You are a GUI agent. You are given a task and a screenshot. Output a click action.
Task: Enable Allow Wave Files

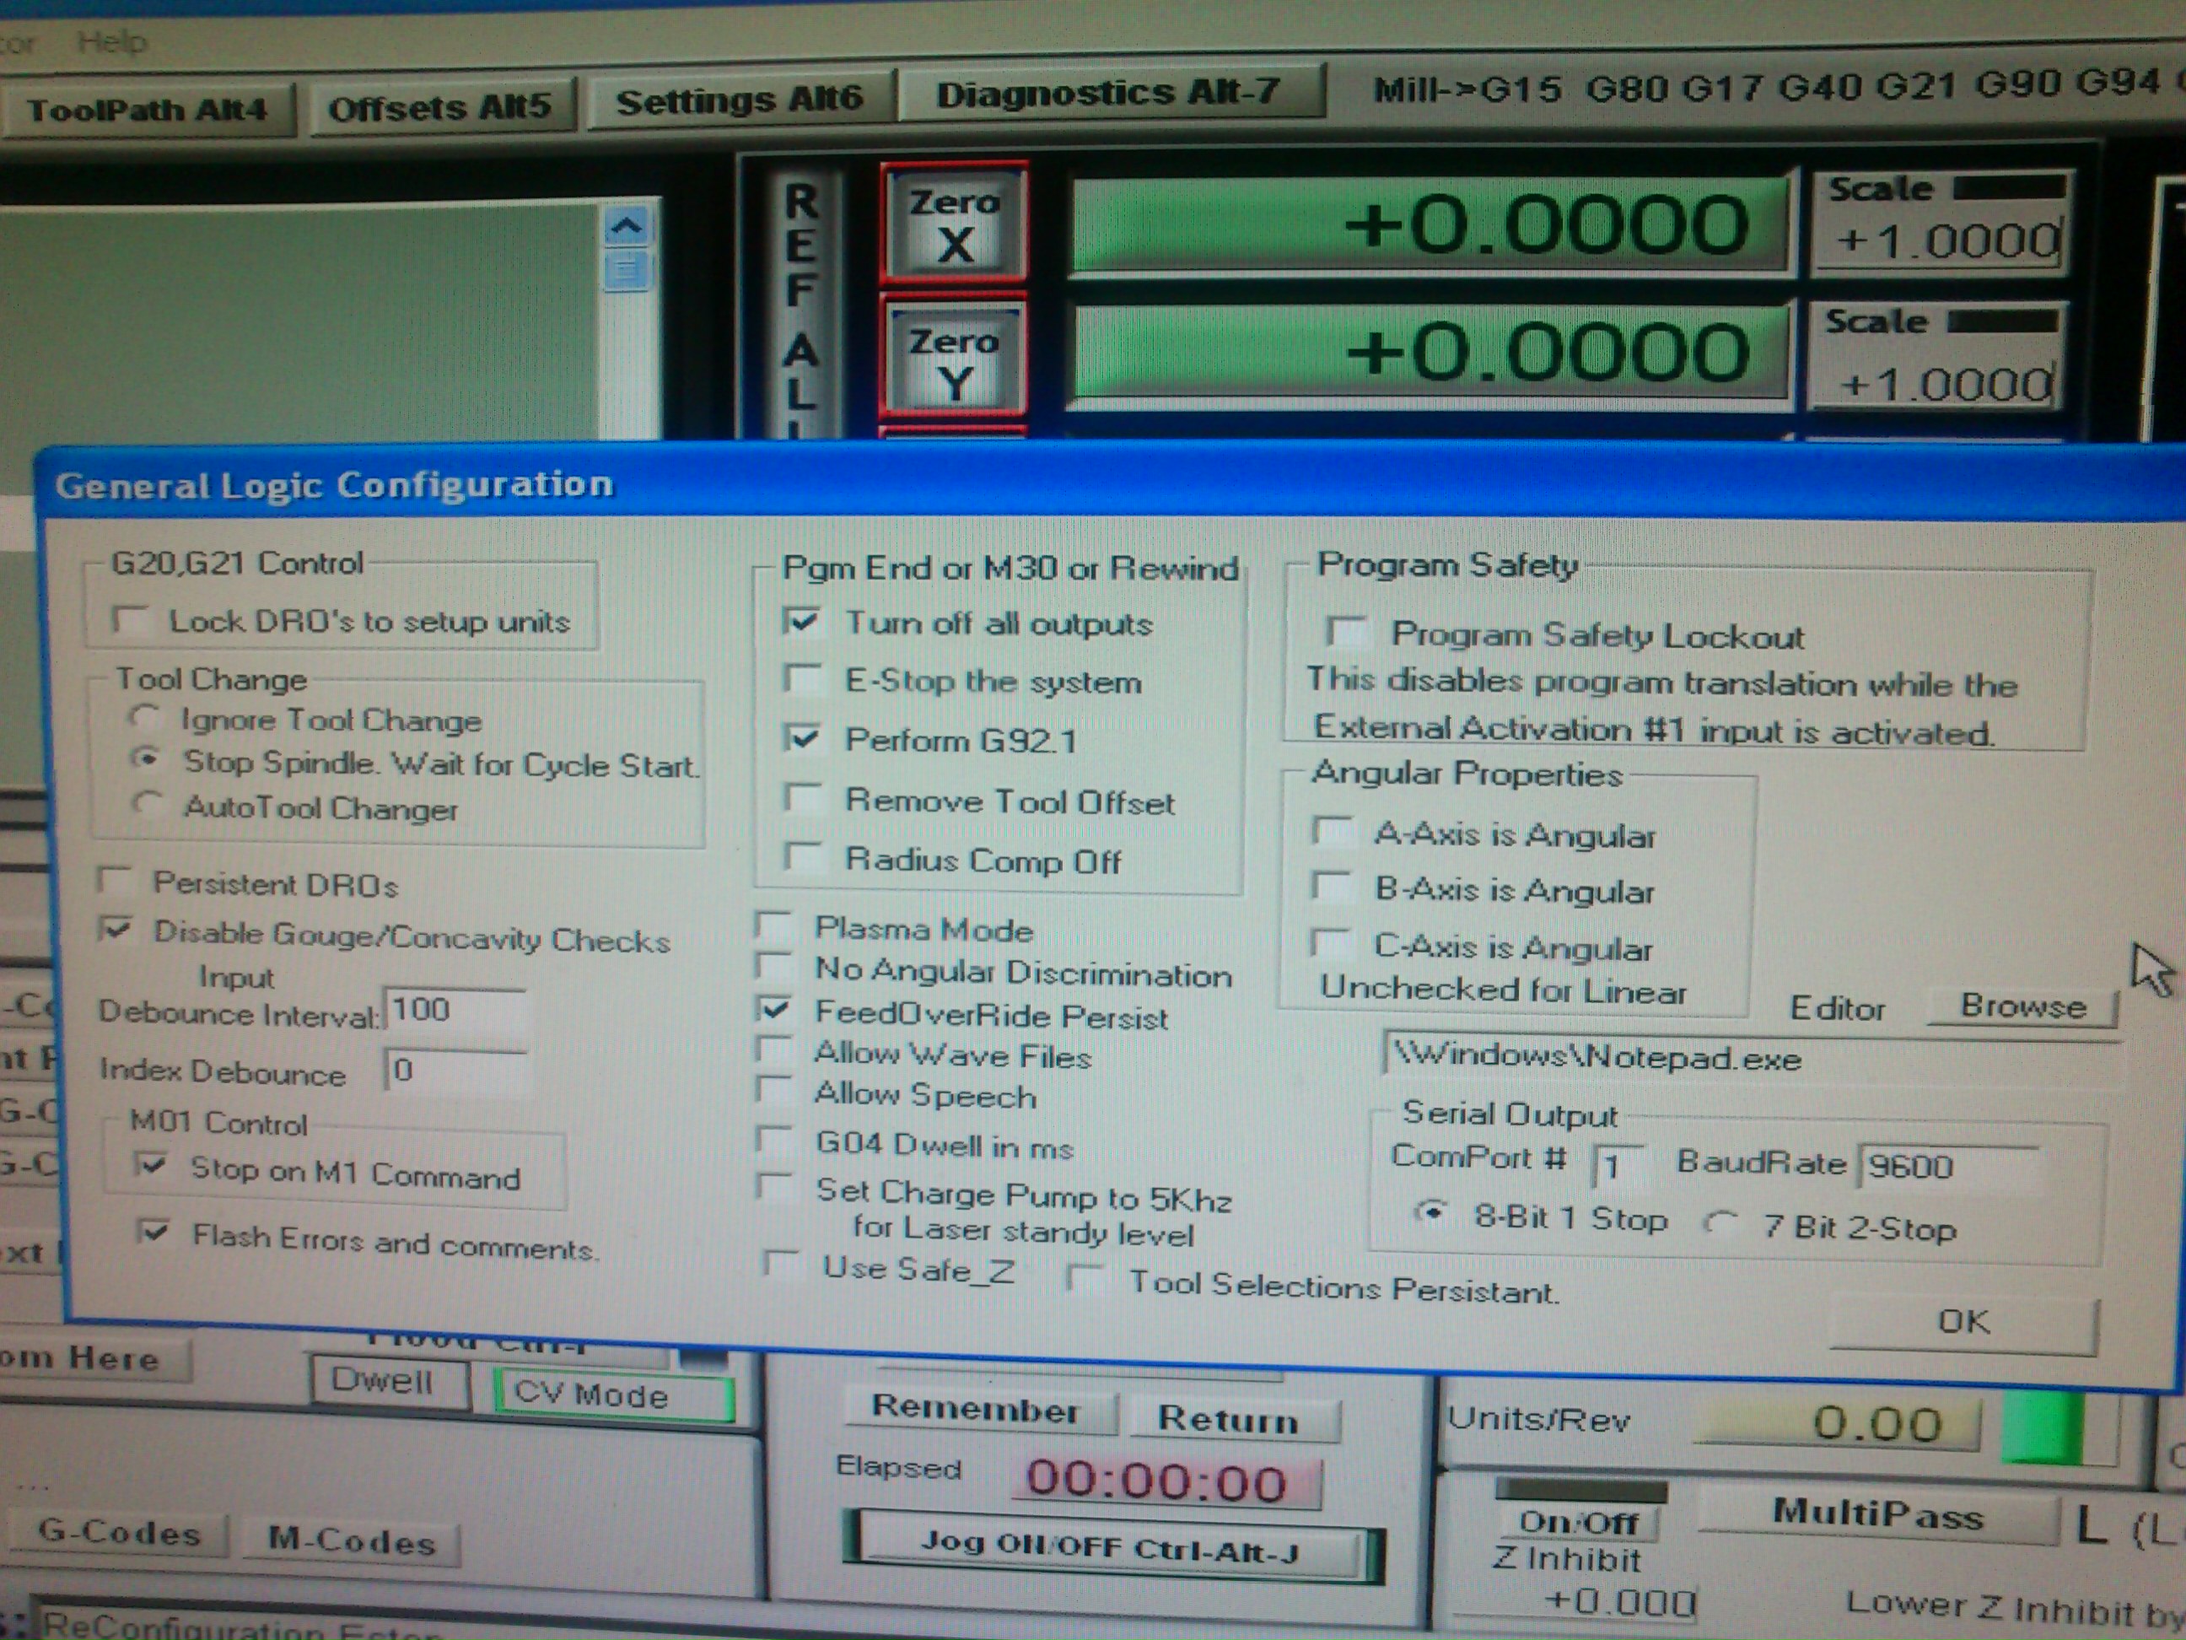pos(774,1051)
